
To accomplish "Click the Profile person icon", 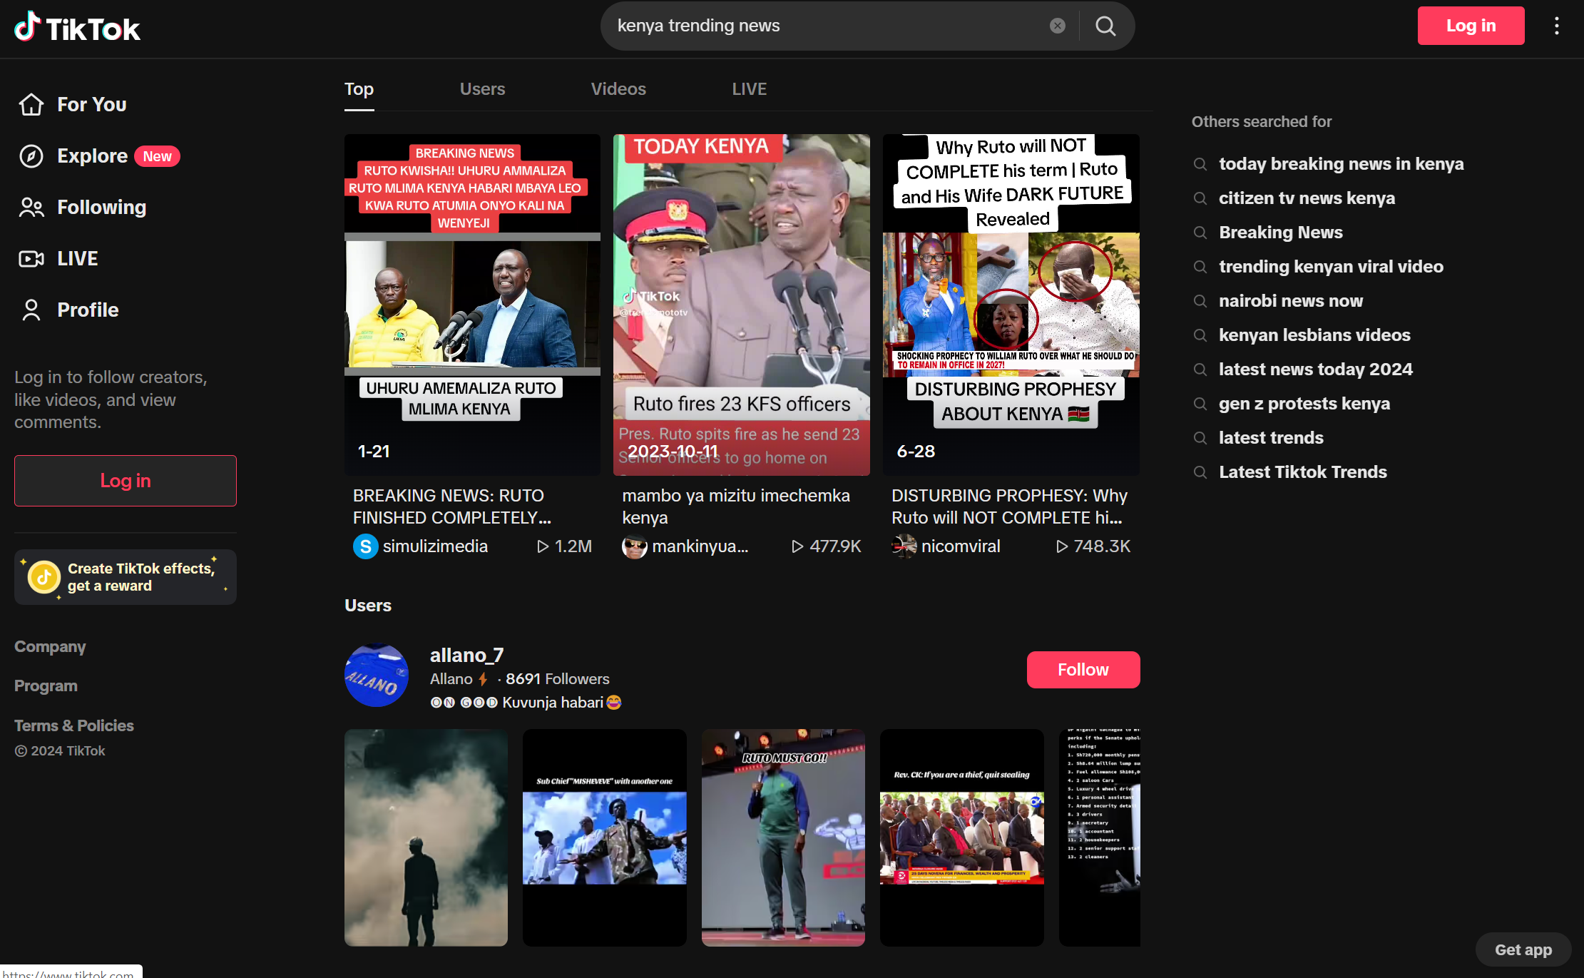I will click(x=31, y=310).
